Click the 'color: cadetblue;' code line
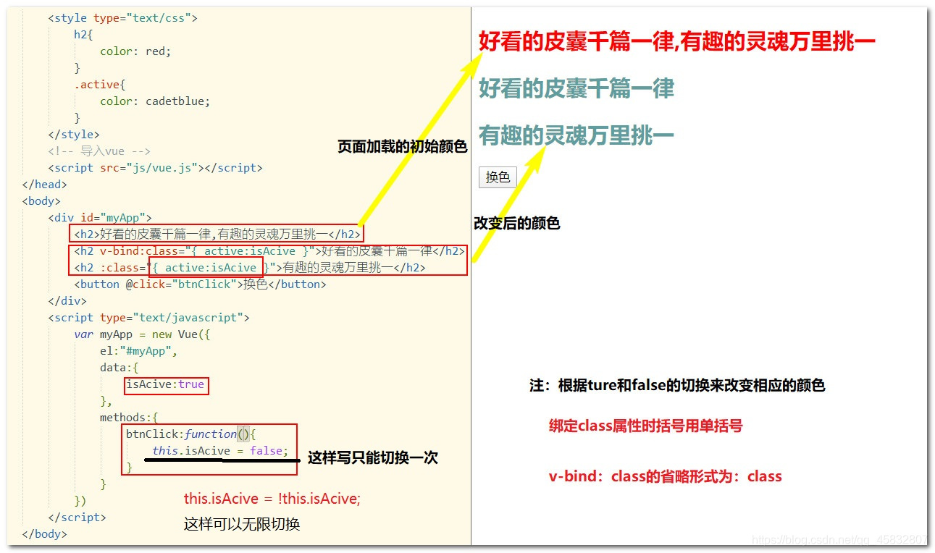Screen dimensions: 935x553 coord(155,101)
